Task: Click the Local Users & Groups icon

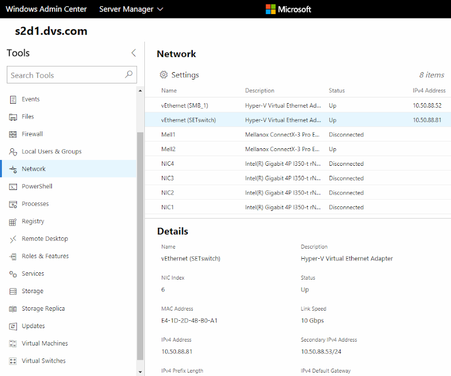Action: tap(13, 152)
